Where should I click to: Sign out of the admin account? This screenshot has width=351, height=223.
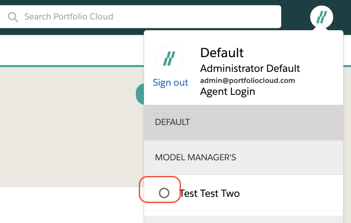click(x=170, y=83)
